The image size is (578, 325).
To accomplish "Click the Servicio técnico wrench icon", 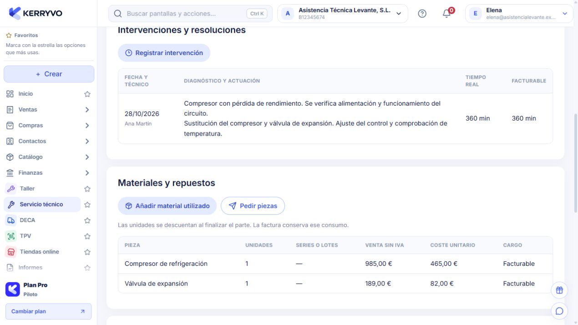I will 11,204.
